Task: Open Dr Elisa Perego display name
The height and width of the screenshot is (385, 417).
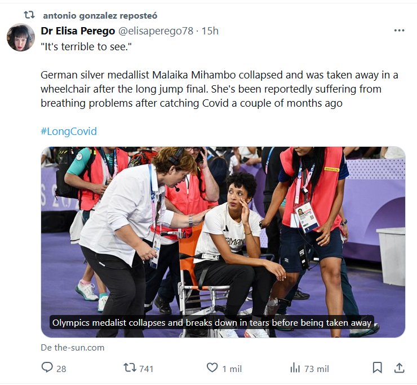Action: point(77,30)
